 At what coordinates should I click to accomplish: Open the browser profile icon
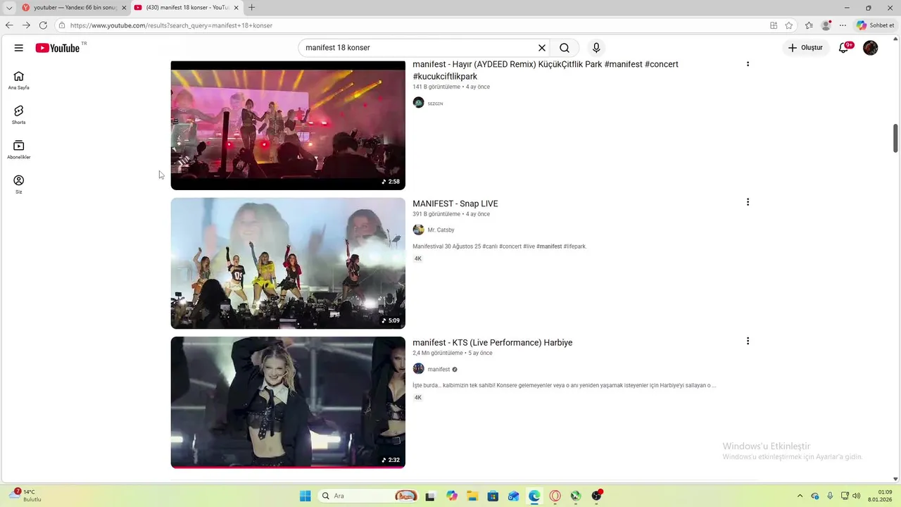coord(826,25)
